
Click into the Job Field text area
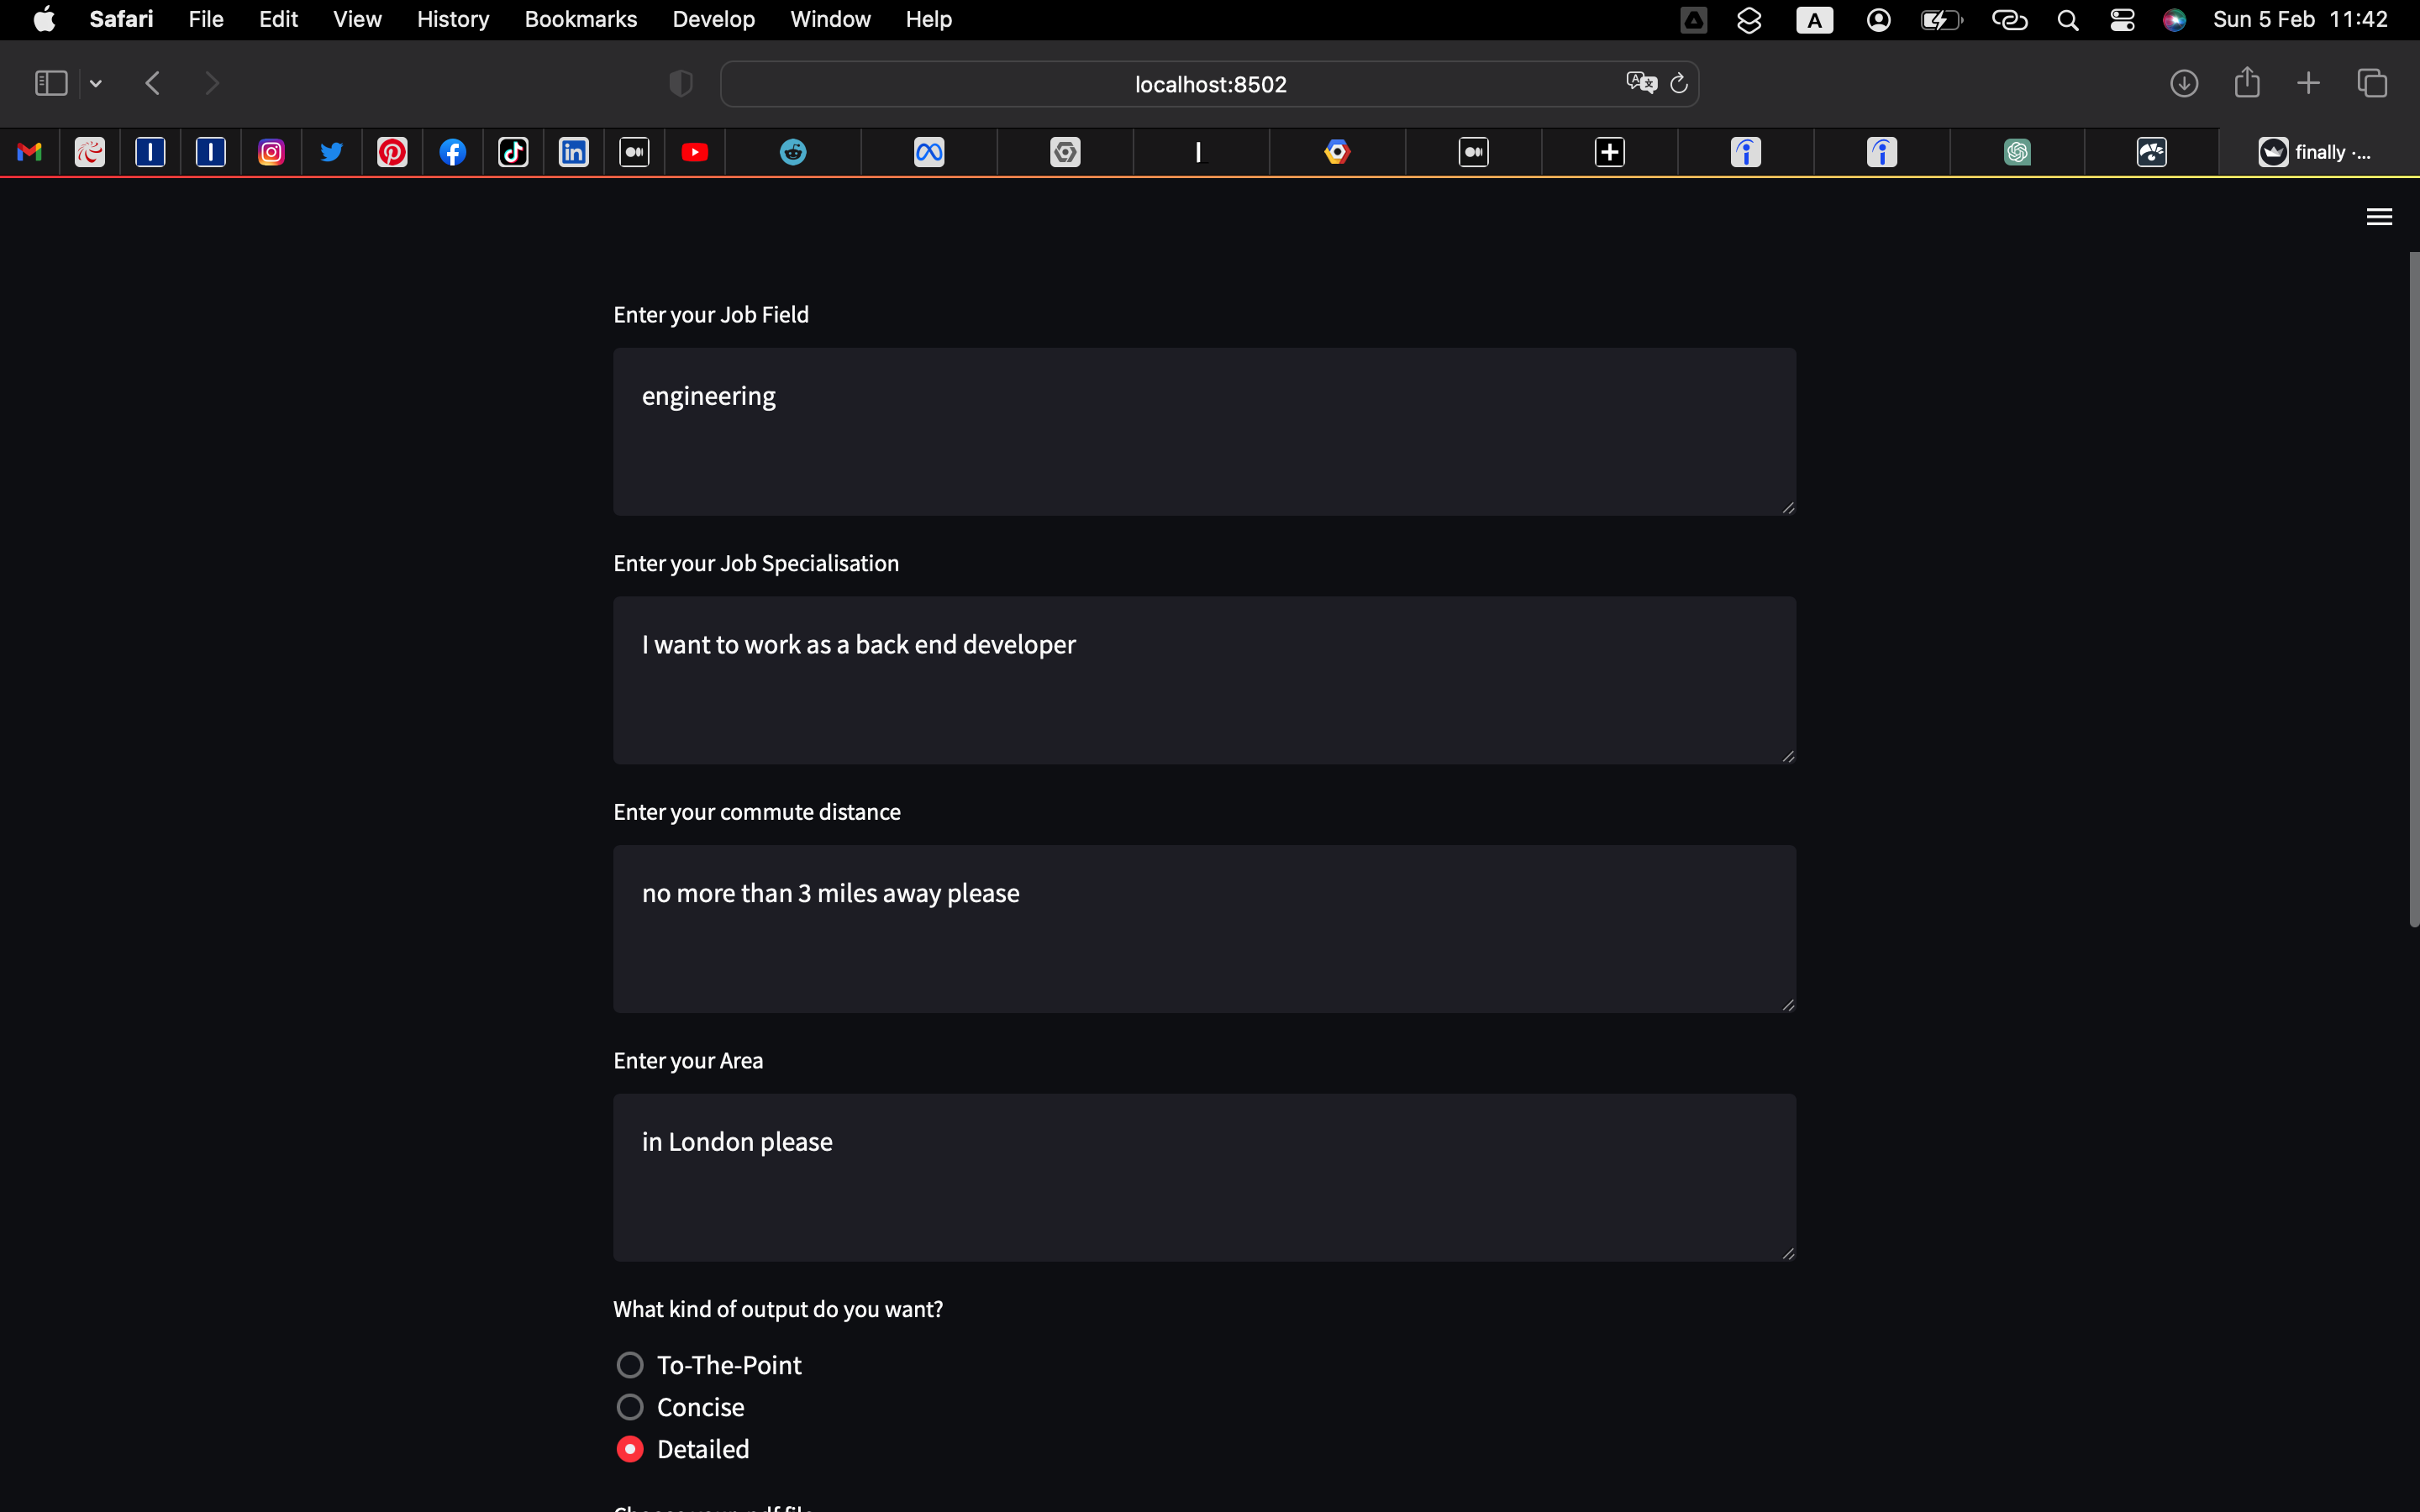click(1204, 431)
